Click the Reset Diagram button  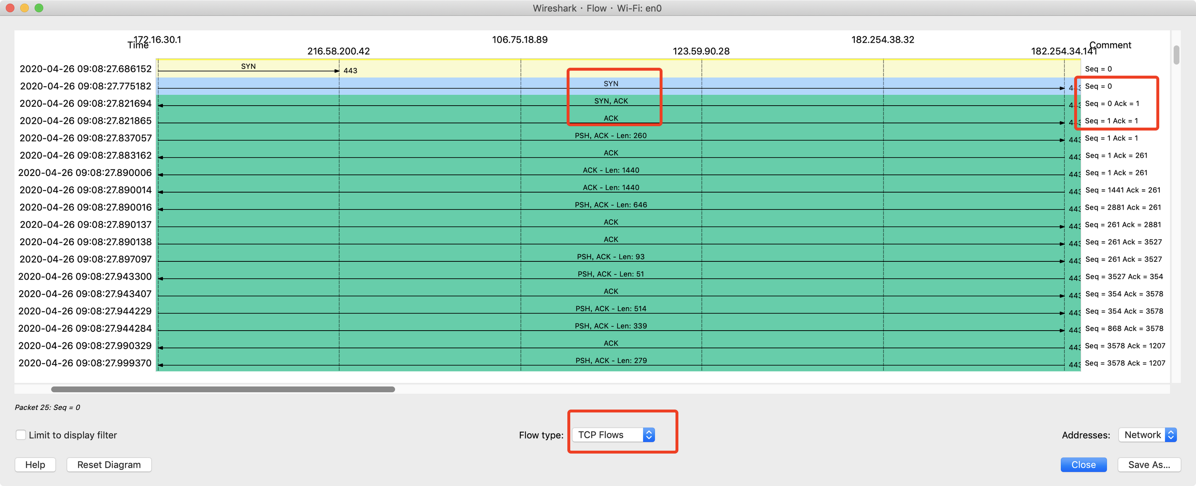109,464
